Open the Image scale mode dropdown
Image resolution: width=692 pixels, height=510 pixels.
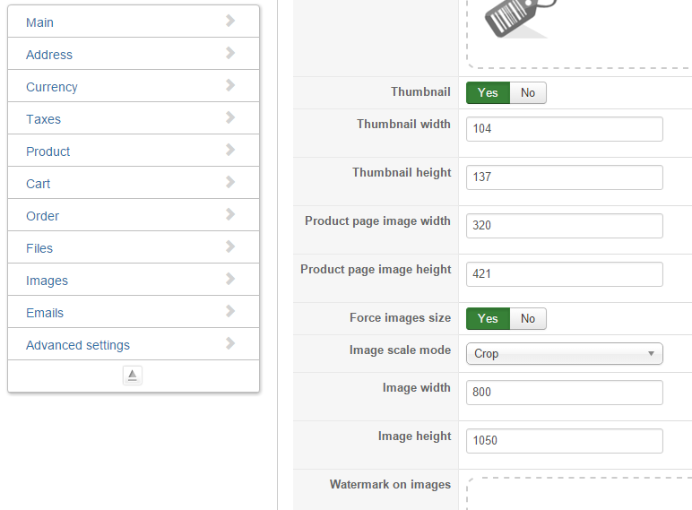(565, 353)
